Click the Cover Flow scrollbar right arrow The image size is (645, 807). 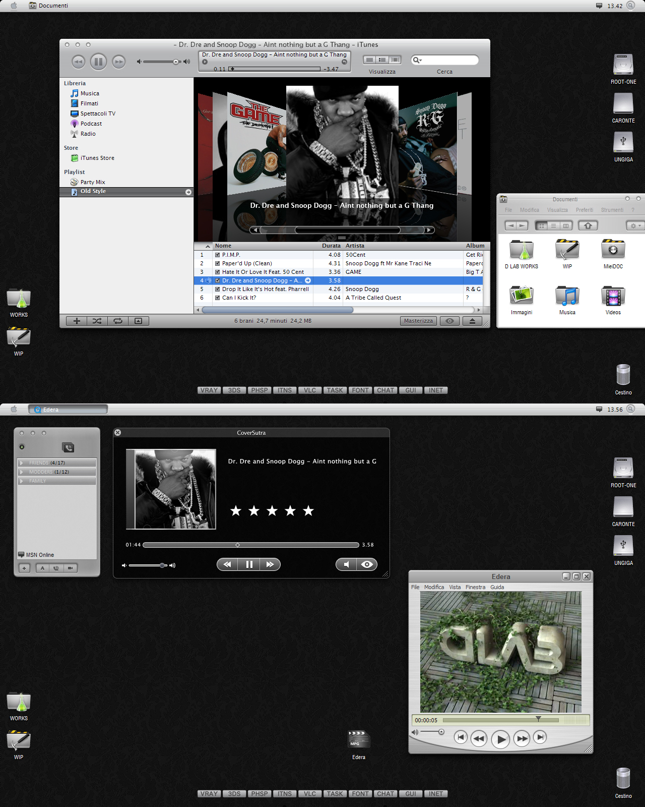tap(429, 230)
